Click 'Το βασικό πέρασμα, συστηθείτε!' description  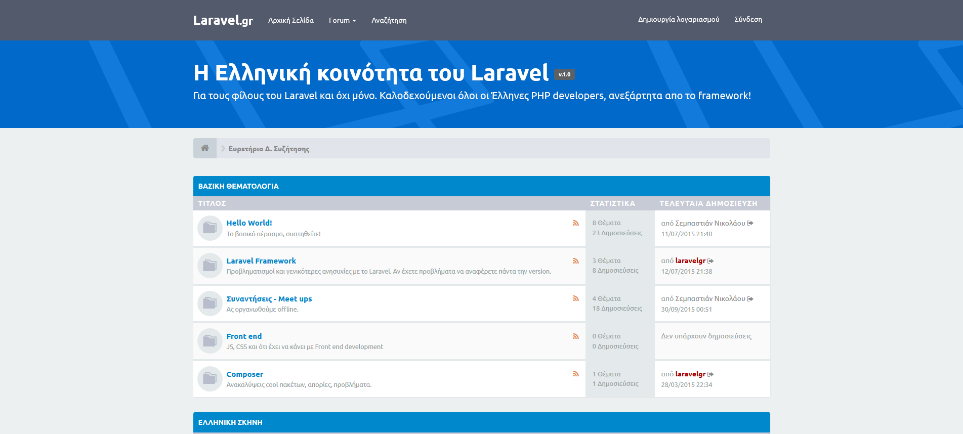coord(274,234)
